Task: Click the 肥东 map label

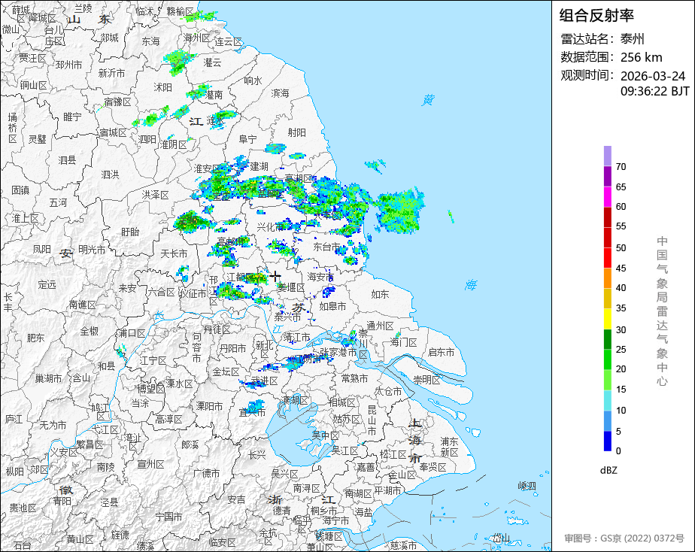Action: [x=35, y=338]
